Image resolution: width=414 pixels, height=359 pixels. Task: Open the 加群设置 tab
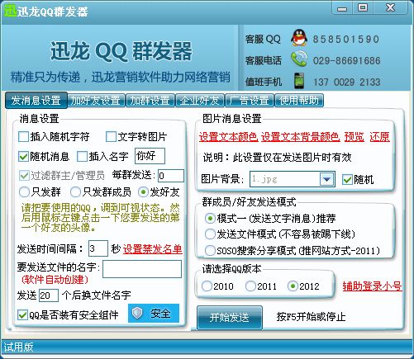point(150,101)
